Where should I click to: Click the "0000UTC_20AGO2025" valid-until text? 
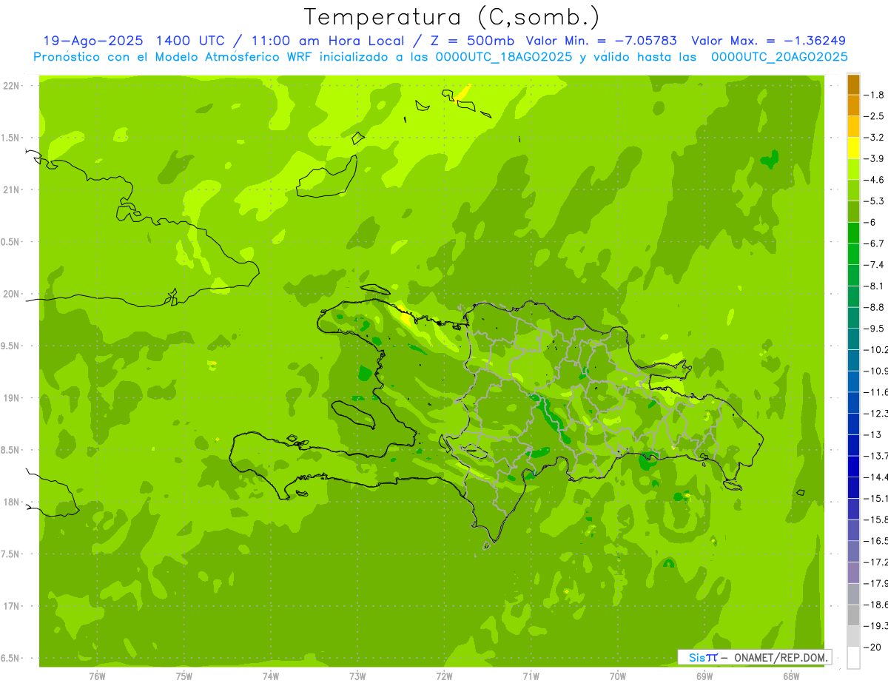tap(779, 57)
